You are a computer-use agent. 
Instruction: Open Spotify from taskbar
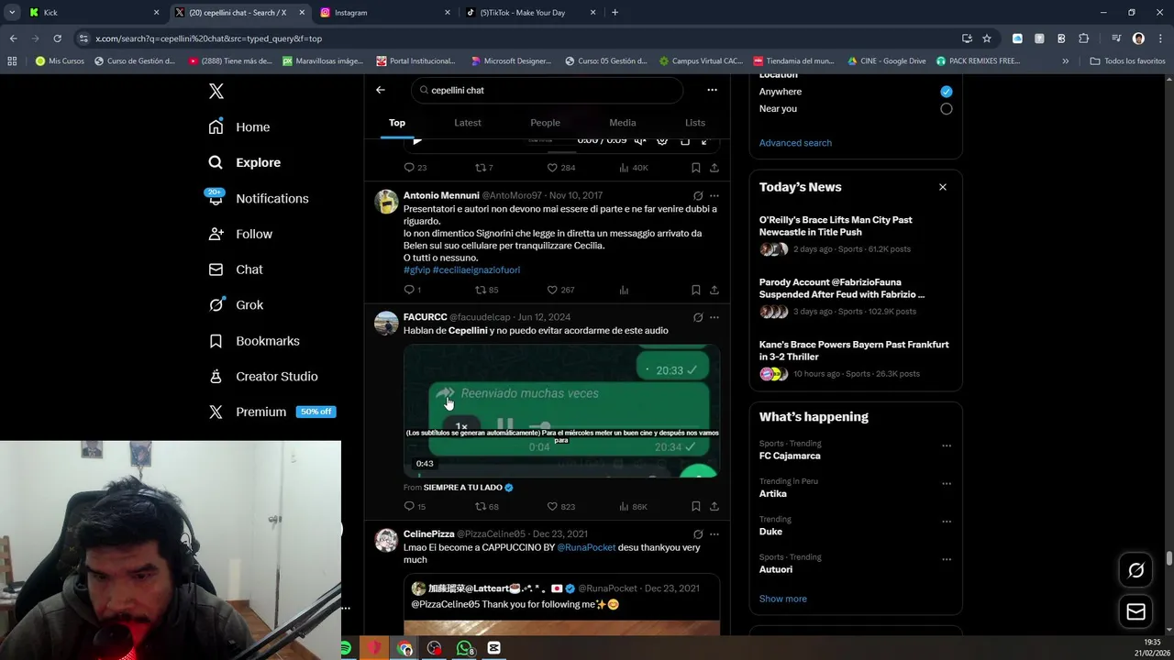[346, 648]
